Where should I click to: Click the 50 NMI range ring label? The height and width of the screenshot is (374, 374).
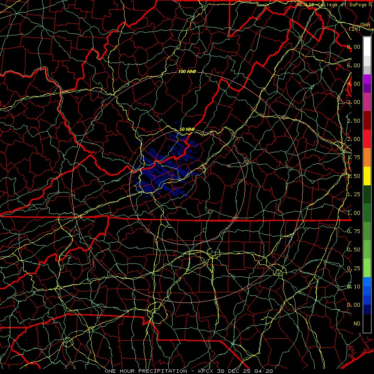coord(187,129)
